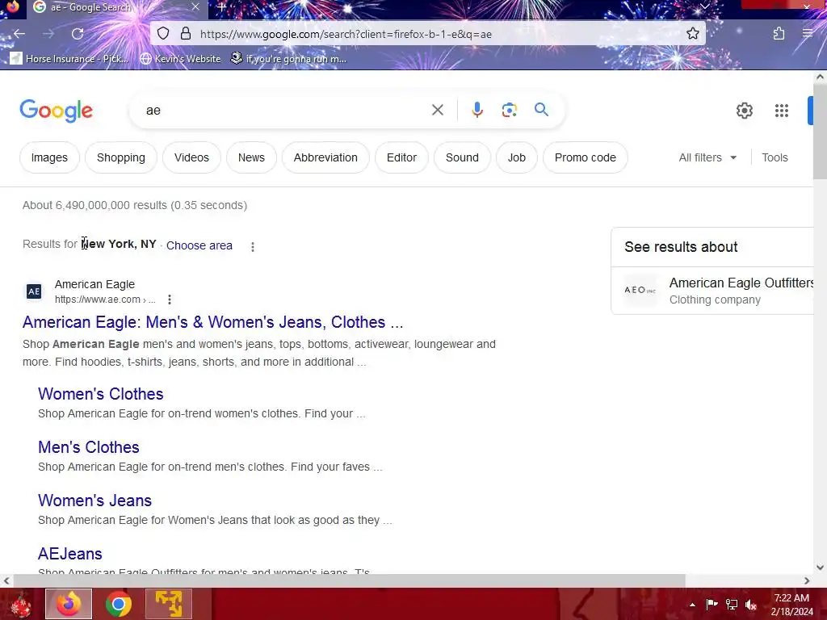This screenshot has width=827, height=620.
Task: Open the tab list dropdown chevron
Action: pyautogui.click(x=704, y=6)
